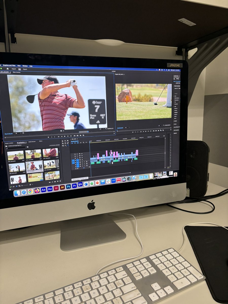Open the Home screen icon in Premiere
The image size is (228, 304).
click(8, 69)
